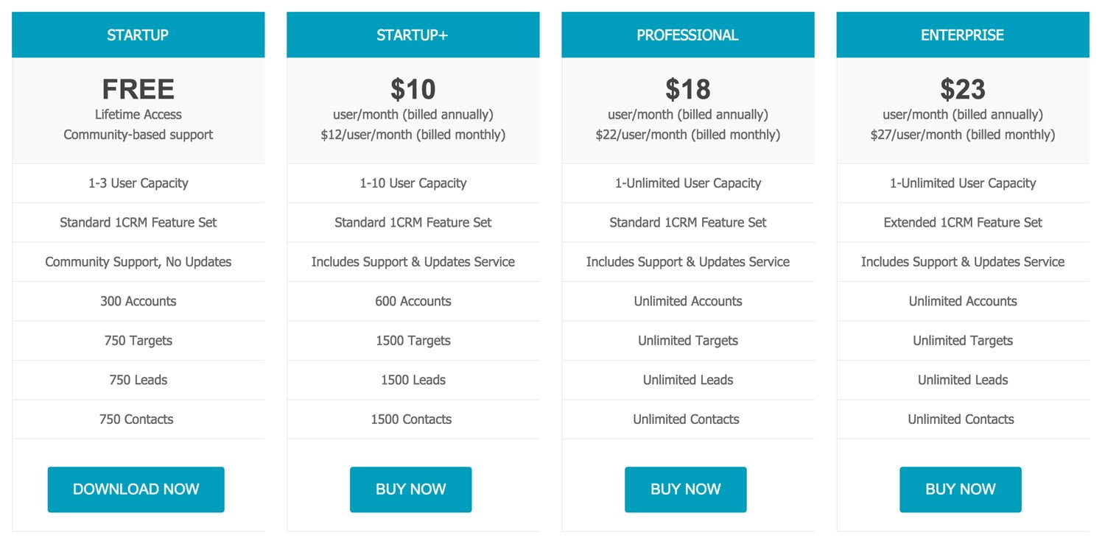Select the STARTUP plan header
This screenshot has height=541, width=1105.
[138, 35]
